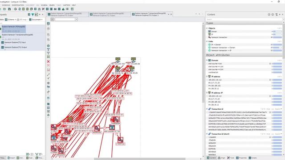Click the add plus icon in Requests header
This screenshot has height=160, width=285.
pos(29,15)
